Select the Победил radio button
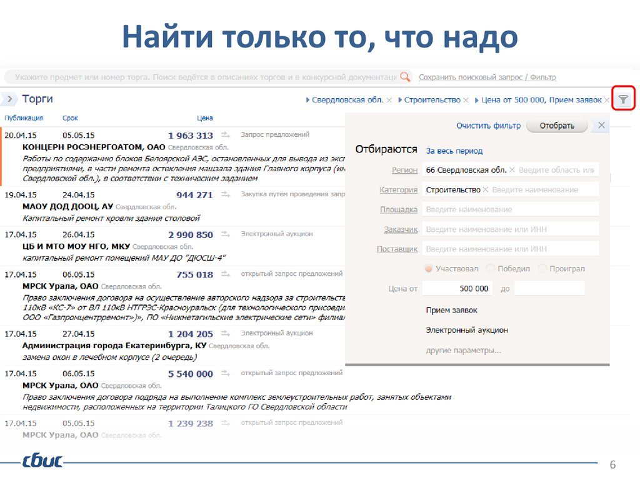Screen dimensions: 640x480 (x=491, y=269)
